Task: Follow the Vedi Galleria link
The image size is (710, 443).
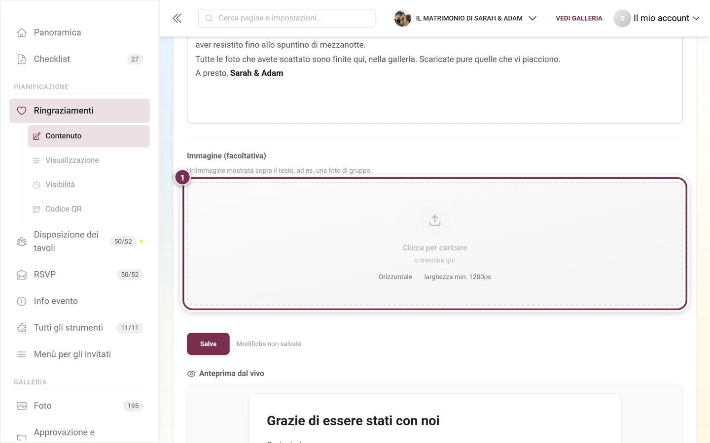Action: point(579,18)
